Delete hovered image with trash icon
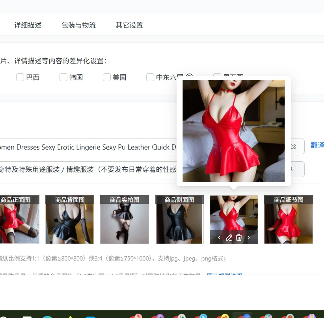 coord(238,238)
